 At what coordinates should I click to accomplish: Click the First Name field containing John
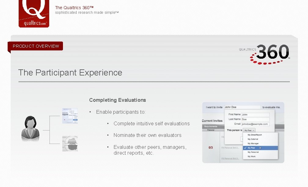point(255,115)
